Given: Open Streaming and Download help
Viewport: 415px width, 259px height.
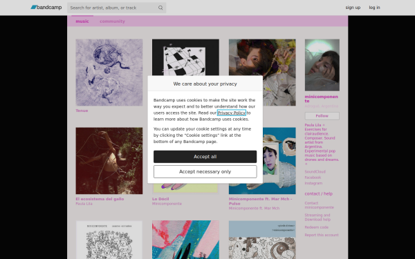Looking at the screenshot, I should [317, 217].
